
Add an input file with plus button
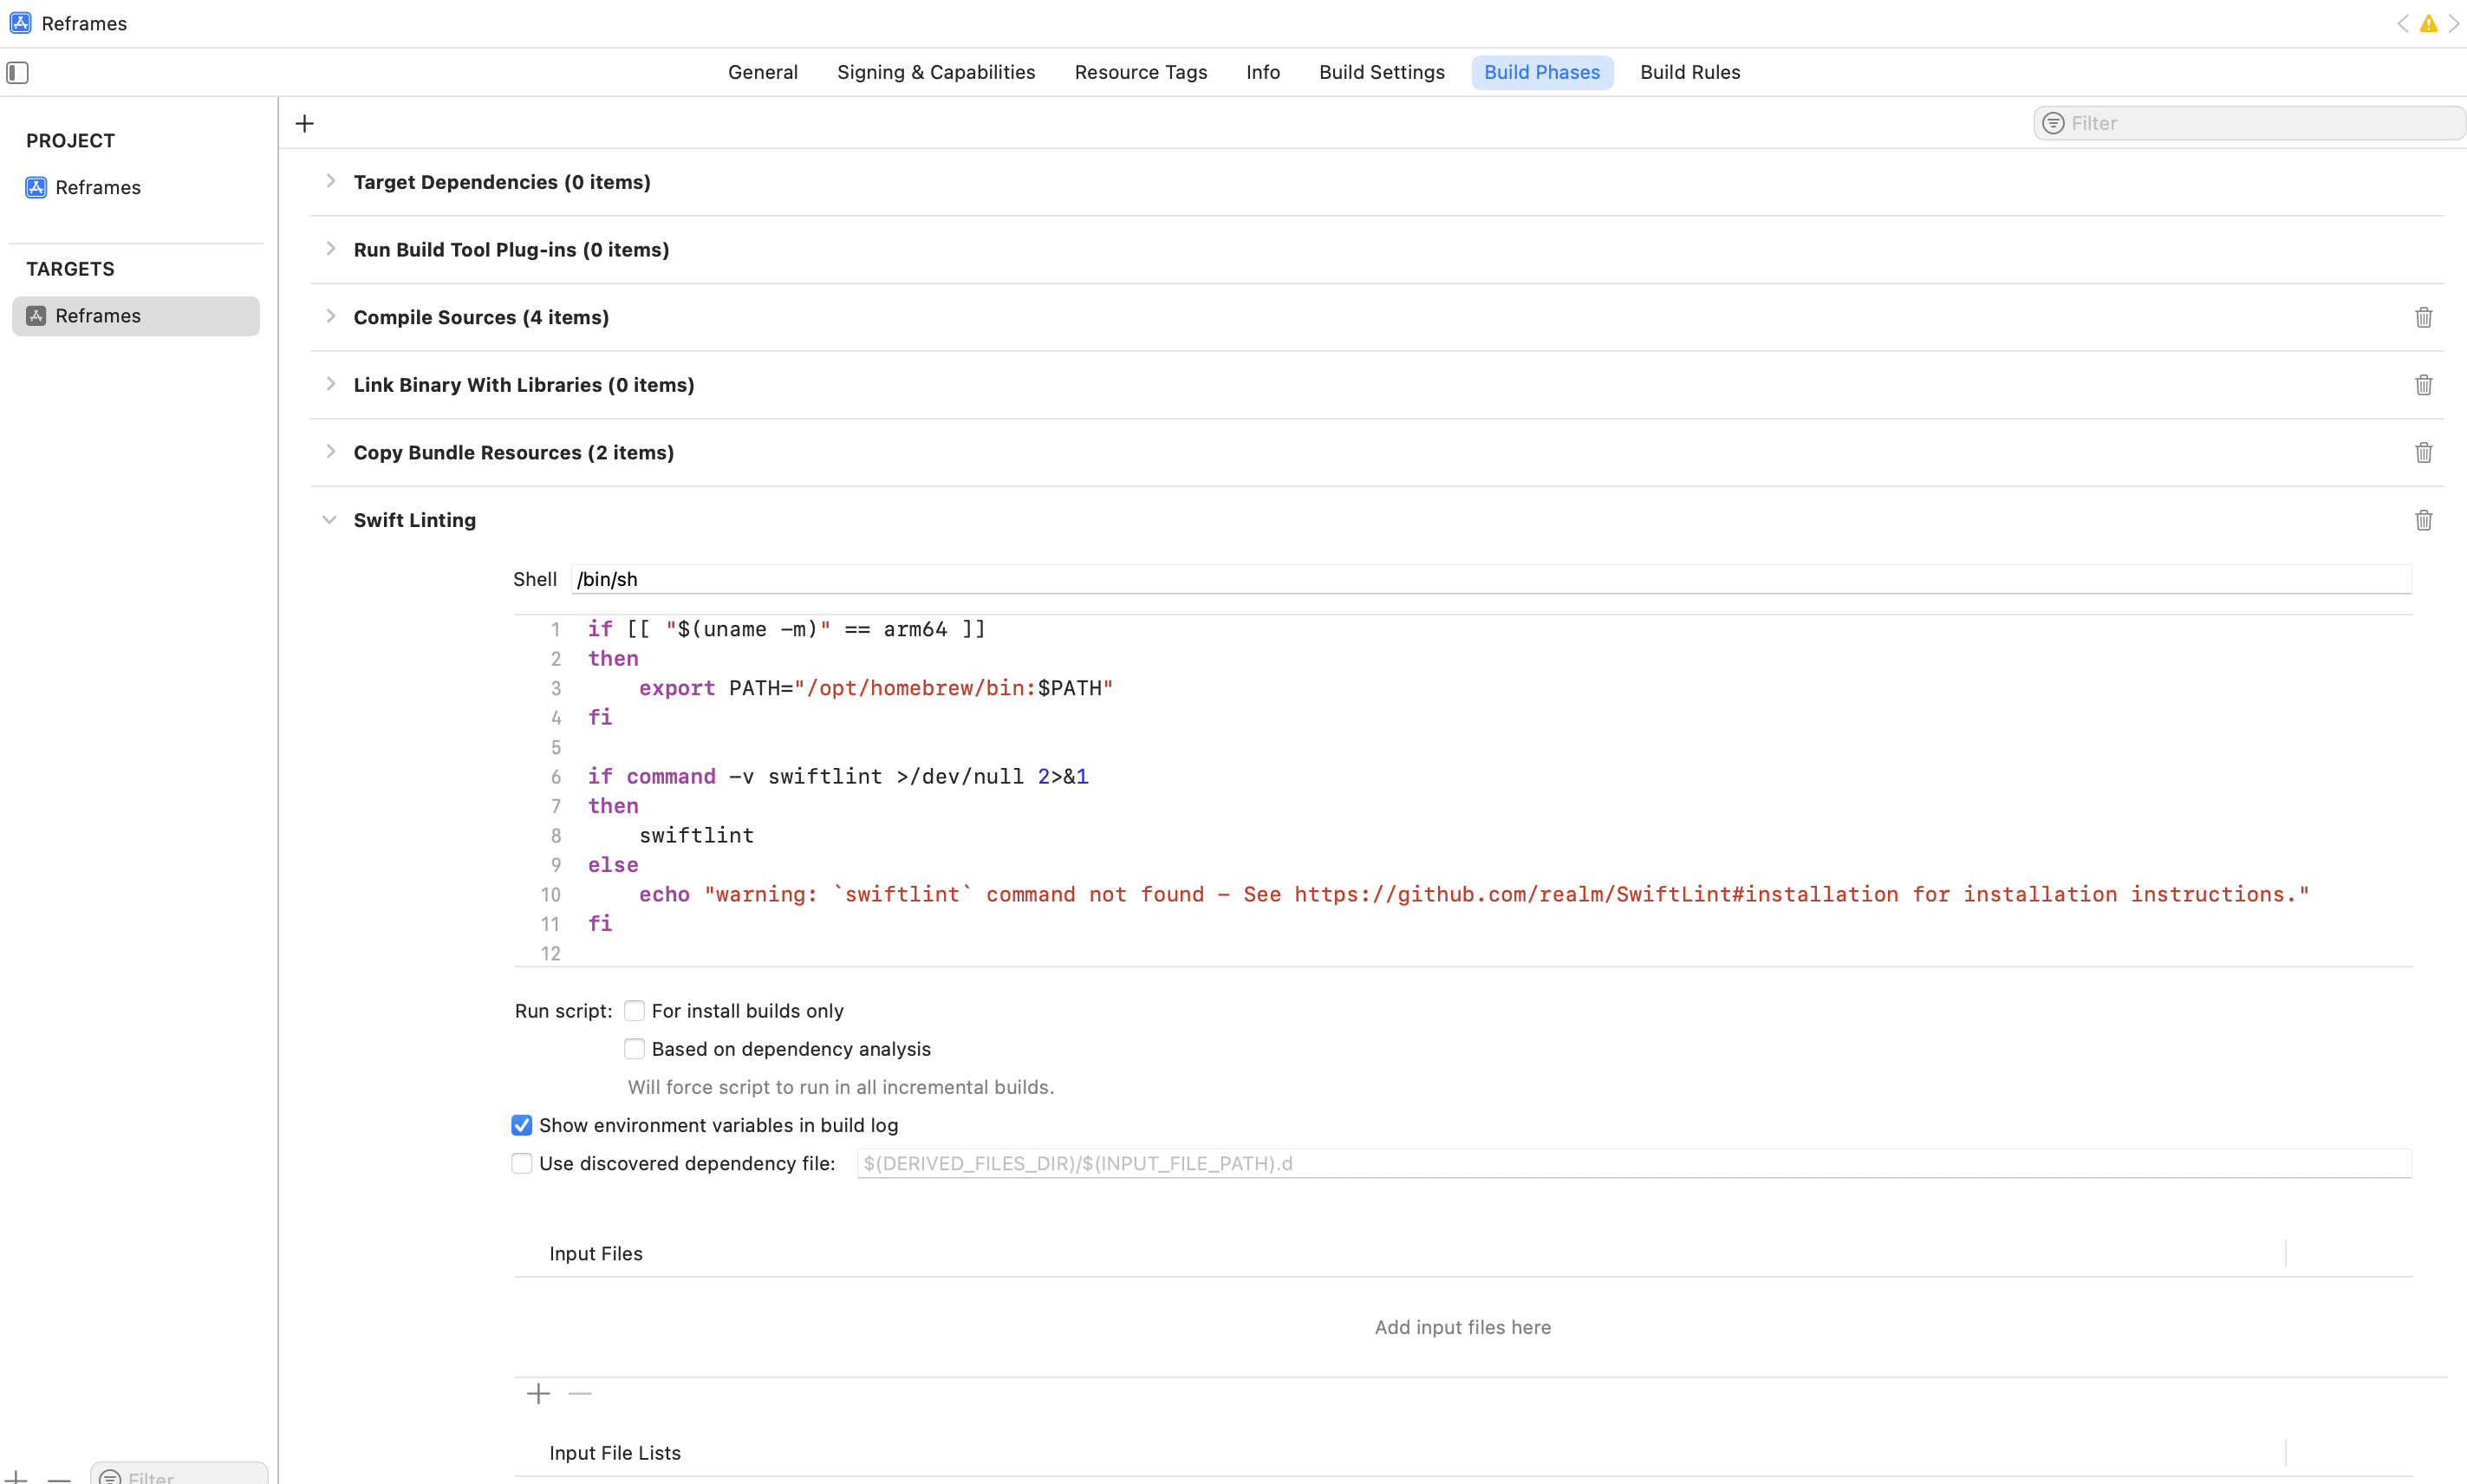click(x=538, y=1393)
